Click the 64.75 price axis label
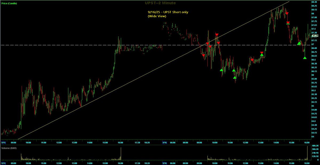 [314, 114]
